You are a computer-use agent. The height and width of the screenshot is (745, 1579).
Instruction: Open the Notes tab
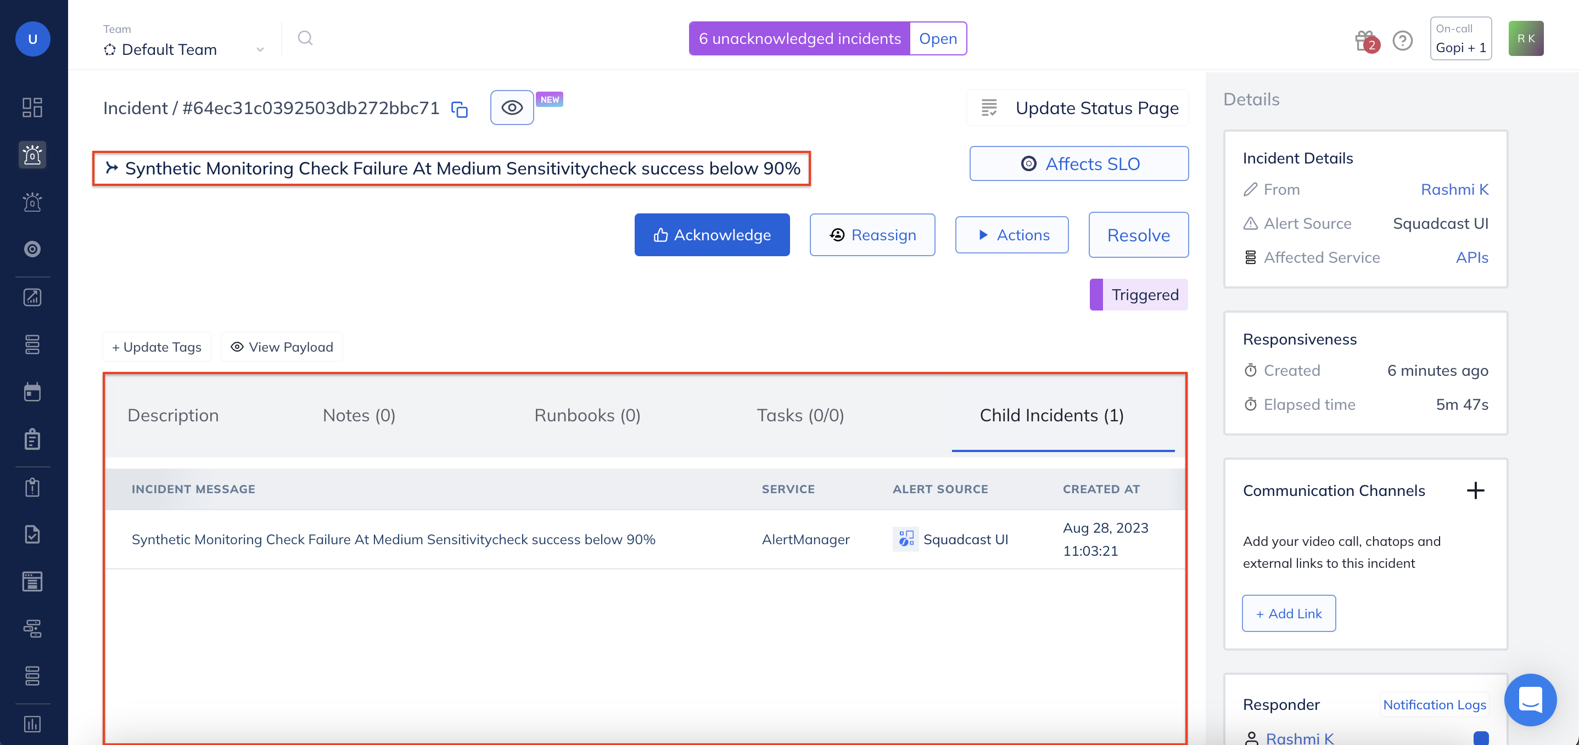click(359, 415)
